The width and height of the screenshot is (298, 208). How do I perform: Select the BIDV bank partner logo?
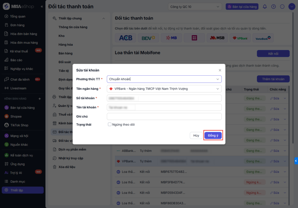(148, 38)
